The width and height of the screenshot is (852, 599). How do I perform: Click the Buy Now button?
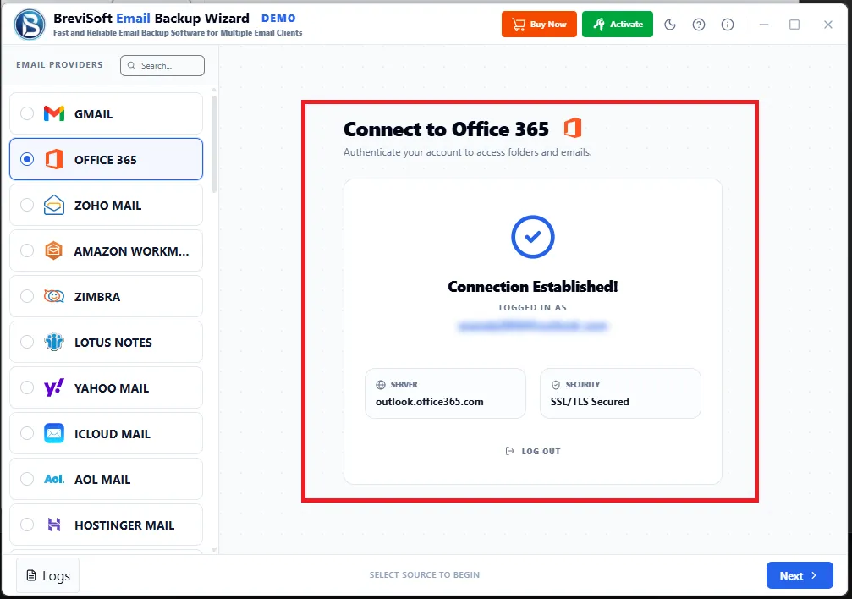[x=539, y=25]
